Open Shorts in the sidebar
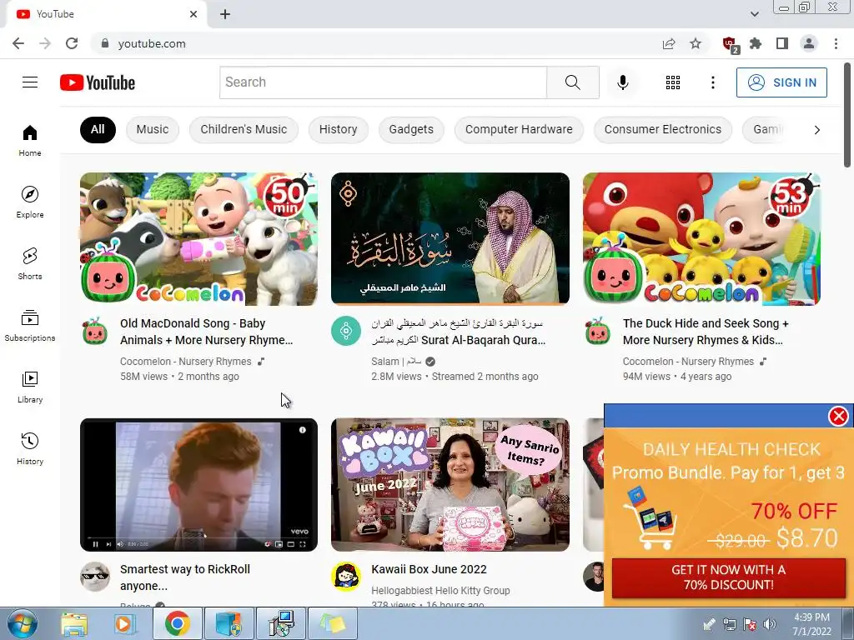854x640 pixels. pos(30,264)
